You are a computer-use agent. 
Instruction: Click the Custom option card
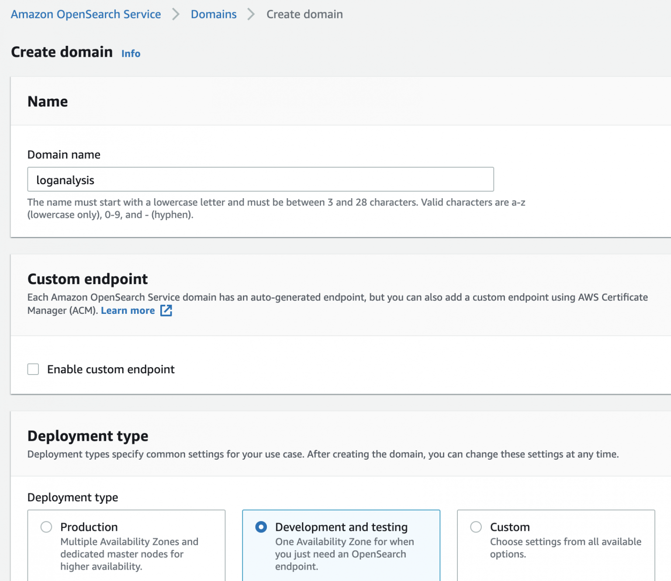[x=555, y=546]
